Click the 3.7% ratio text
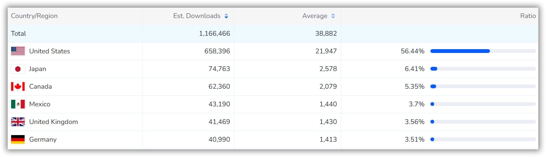The width and height of the screenshot is (546, 157). click(x=417, y=104)
